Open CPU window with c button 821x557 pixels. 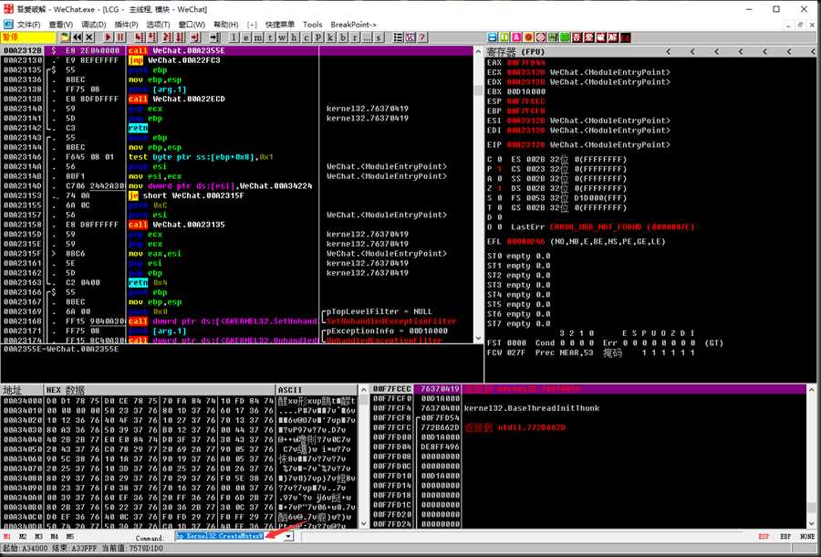[307, 37]
